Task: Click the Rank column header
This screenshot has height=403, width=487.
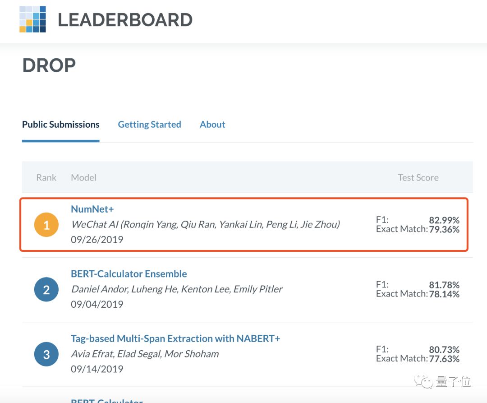Action: pos(46,177)
